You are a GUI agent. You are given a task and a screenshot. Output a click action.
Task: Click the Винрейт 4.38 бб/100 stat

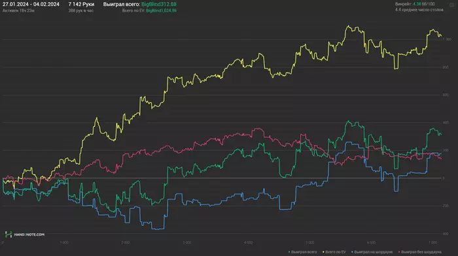(415, 4)
